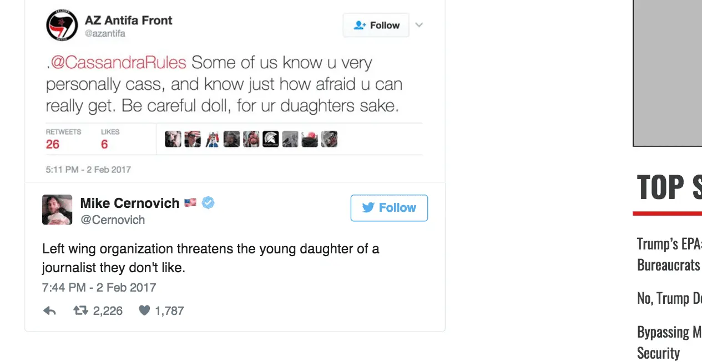
Task: Expand the chevron menu on AZ Antifa tweet
Action: click(419, 25)
